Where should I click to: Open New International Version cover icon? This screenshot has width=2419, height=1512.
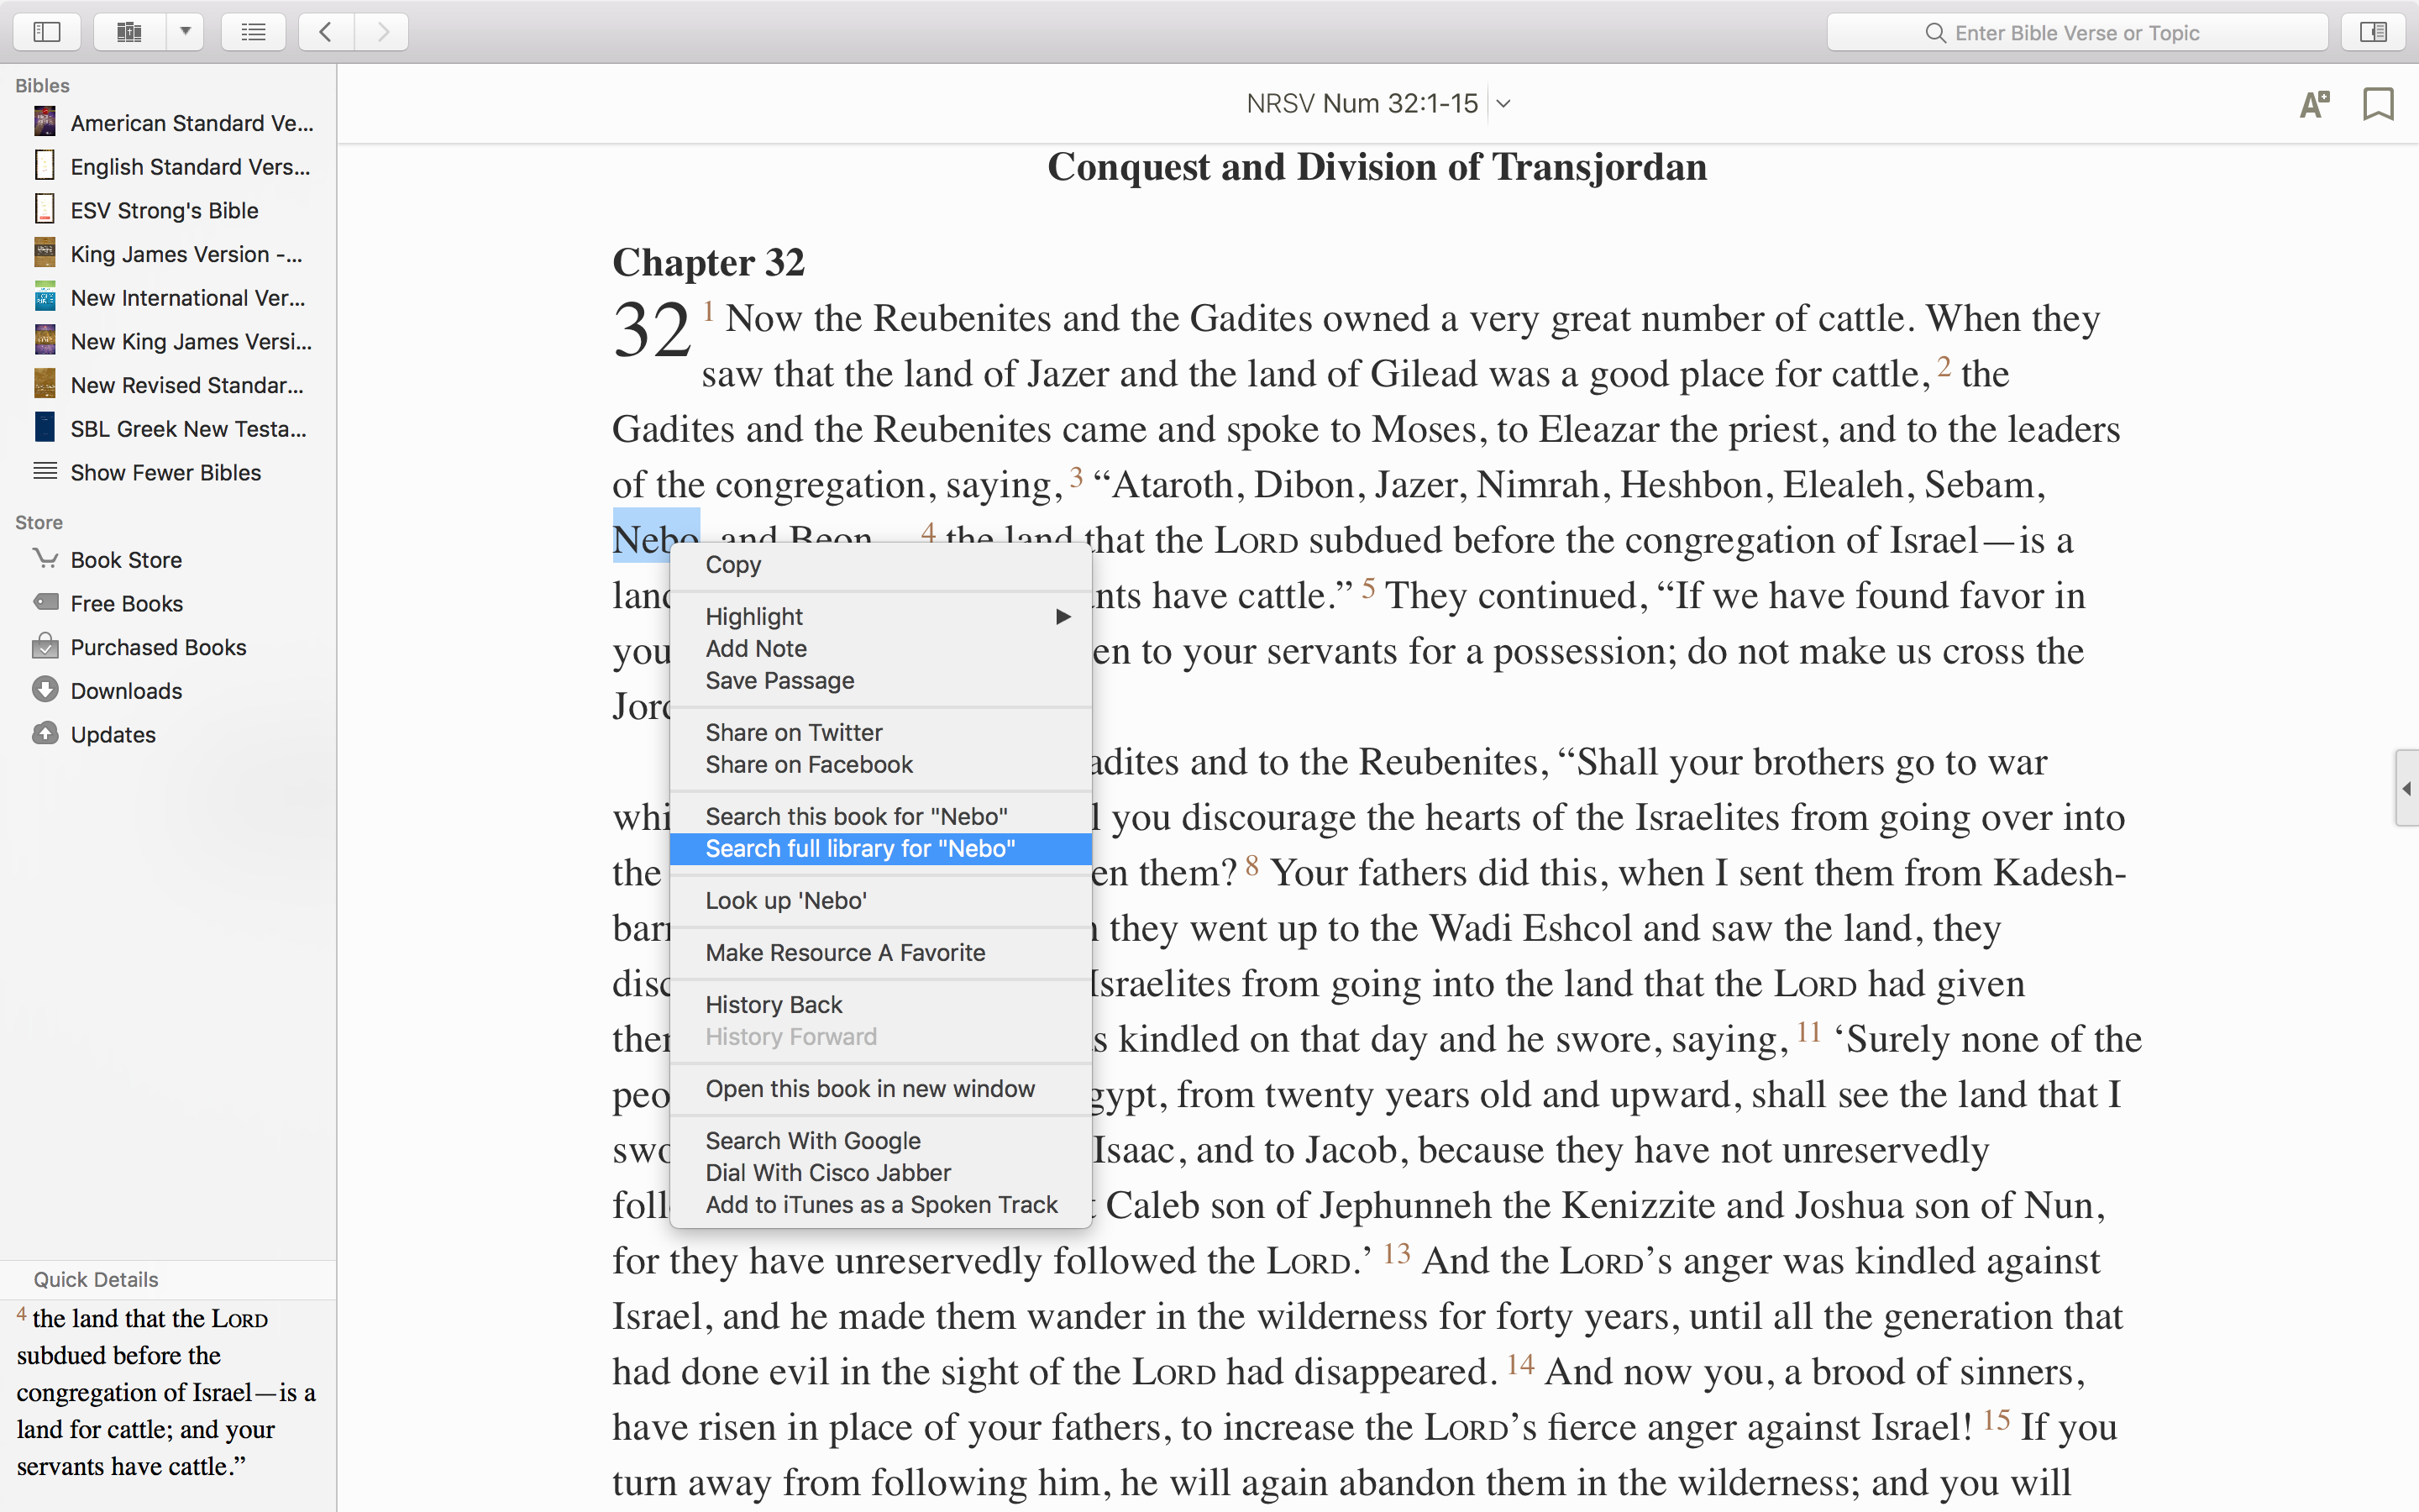(45, 296)
